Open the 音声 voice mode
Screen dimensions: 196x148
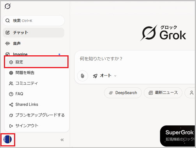click(34, 43)
